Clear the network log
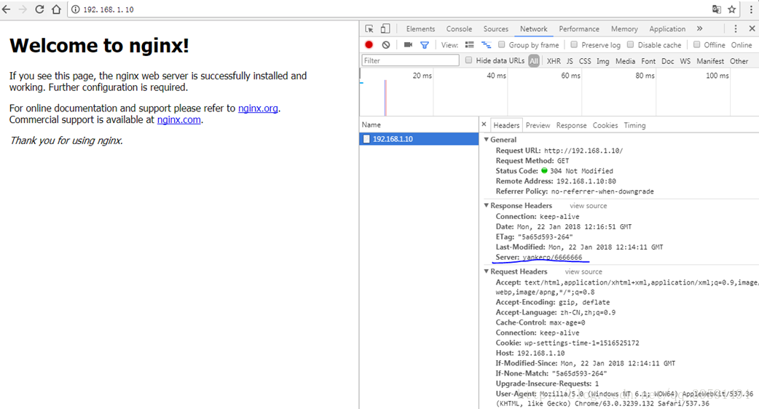 click(x=386, y=45)
